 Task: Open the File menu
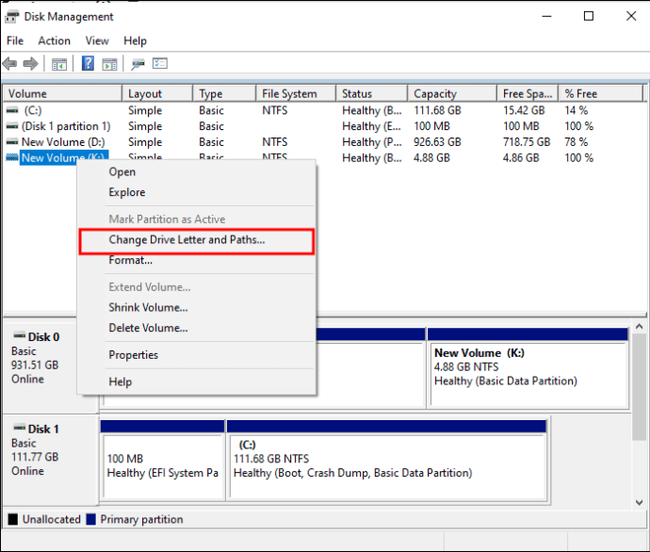coord(15,41)
